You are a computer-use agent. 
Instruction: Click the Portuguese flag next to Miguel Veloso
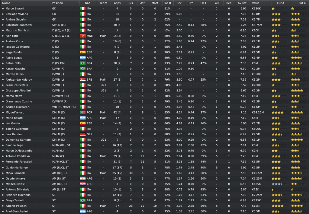(x=82, y=112)
